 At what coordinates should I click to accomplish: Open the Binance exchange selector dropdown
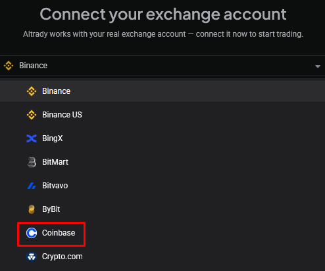click(x=162, y=66)
